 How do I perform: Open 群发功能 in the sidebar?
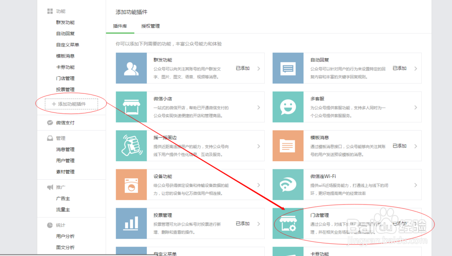(66, 23)
